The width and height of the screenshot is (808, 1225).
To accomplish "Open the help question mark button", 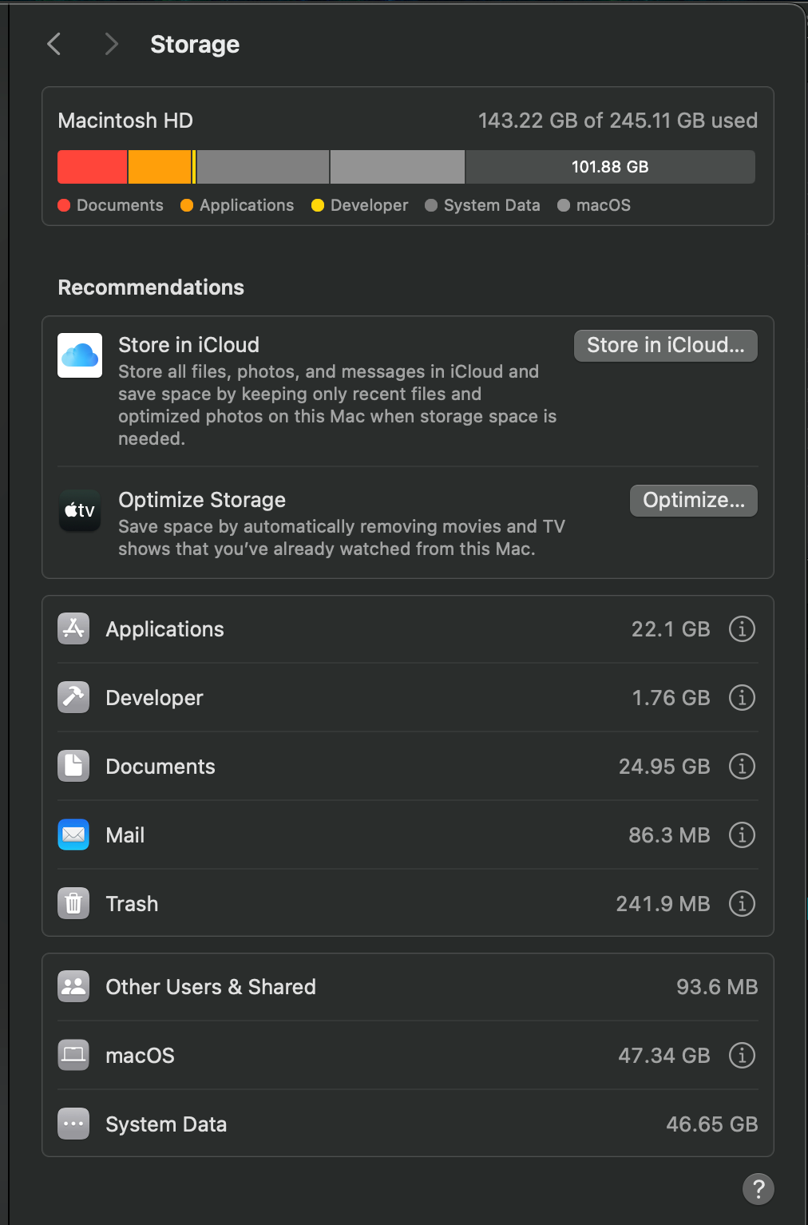I will pos(758,1188).
